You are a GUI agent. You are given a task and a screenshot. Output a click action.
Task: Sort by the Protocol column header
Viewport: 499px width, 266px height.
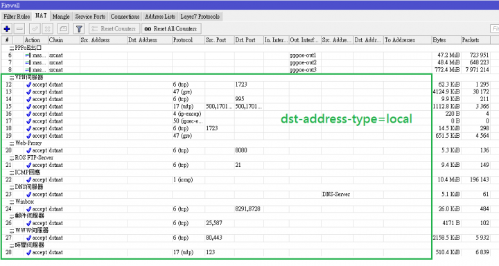pyautogui.click(x=189, y=40)
